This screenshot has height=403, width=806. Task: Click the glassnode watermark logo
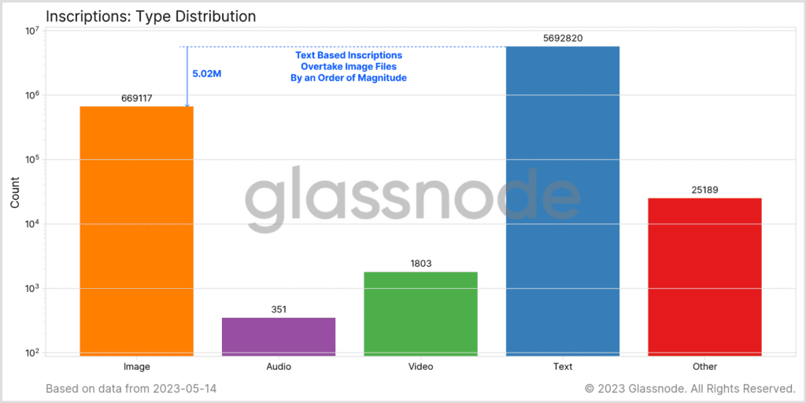click(x=411, y=193)
